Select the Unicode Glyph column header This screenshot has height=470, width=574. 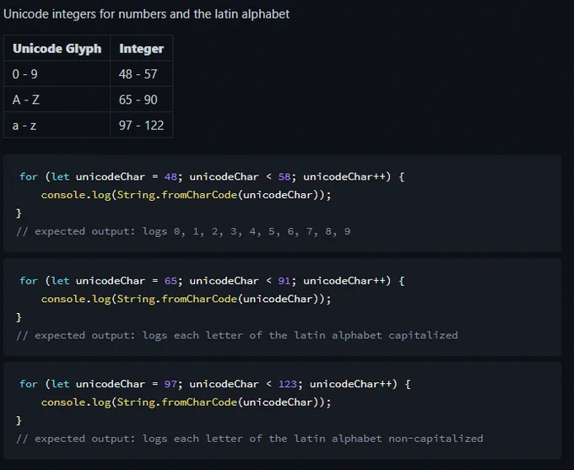click(x=57, y=48)
